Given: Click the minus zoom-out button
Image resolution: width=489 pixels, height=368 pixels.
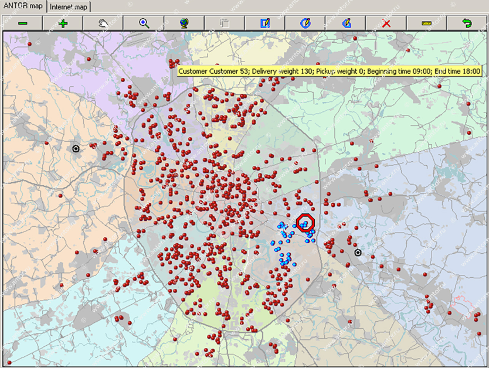Looking at the screenshot, I should point(22,23).
